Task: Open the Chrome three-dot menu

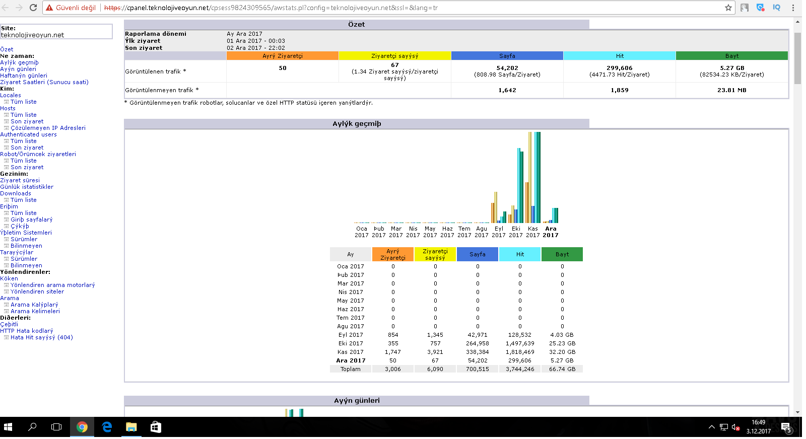Action: (x=793, y=8)
